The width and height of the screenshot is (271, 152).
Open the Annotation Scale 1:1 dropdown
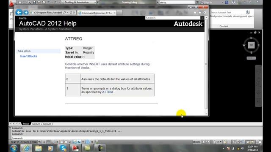(218, 142)
